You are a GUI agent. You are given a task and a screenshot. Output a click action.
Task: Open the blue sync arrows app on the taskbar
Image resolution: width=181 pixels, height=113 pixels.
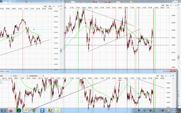pos(42,111)
